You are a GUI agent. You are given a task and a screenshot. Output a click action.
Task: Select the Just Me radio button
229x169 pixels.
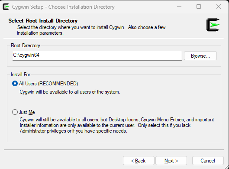[x=15, y=112]
